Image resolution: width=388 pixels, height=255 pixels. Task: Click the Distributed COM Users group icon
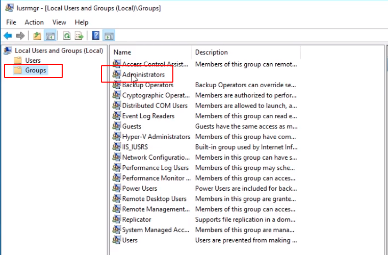(117, 106)
